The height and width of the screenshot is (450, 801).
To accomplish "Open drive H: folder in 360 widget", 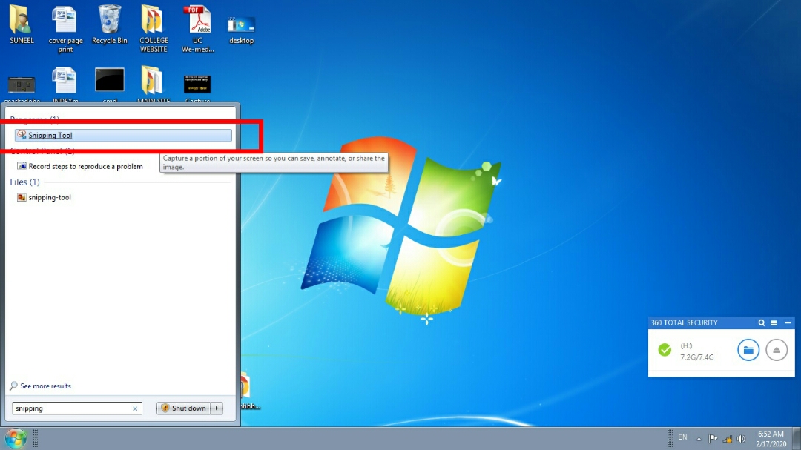I will click(748, 350).
